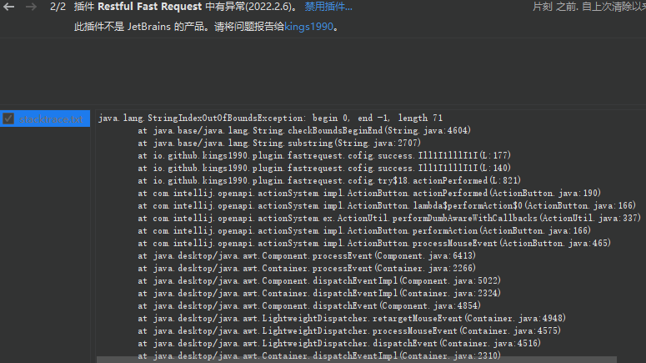Screen dimensions: 646x363
Task: Click the stack line ending with (L:177)
Action: 324,155
